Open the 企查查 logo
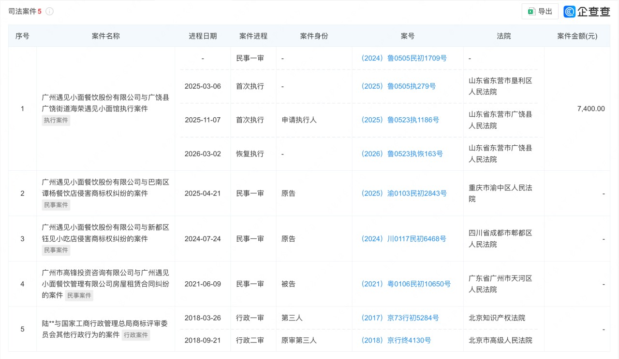This screenshot has height=359, width=619. [x=587, y=11]
